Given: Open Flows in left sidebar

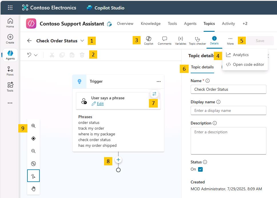Looking at the screenshot, I should [x=10, y=71].
